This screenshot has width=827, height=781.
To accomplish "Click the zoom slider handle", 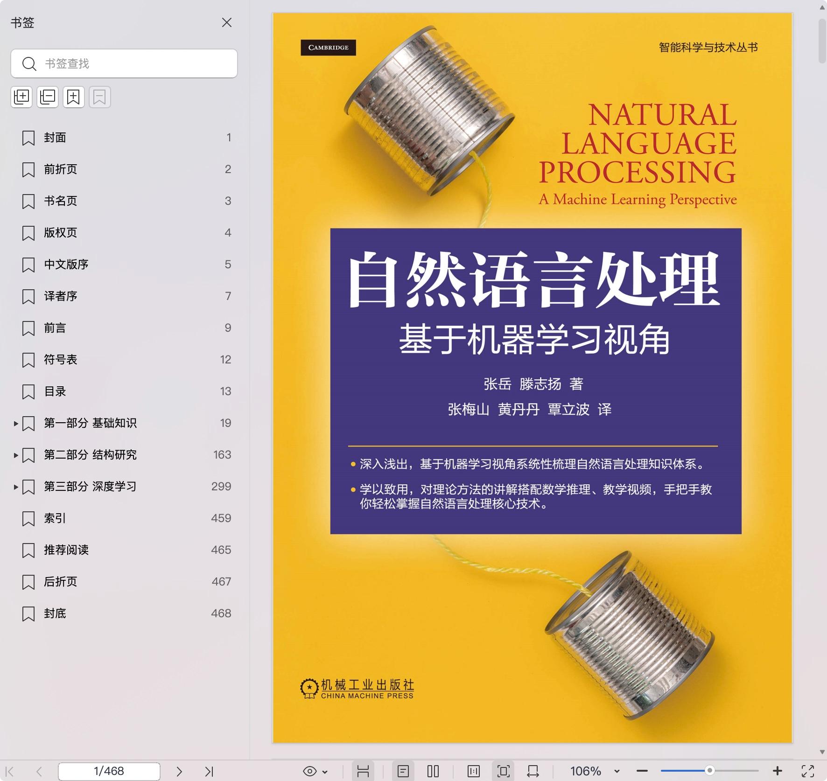I will click(x=709, y=771).
